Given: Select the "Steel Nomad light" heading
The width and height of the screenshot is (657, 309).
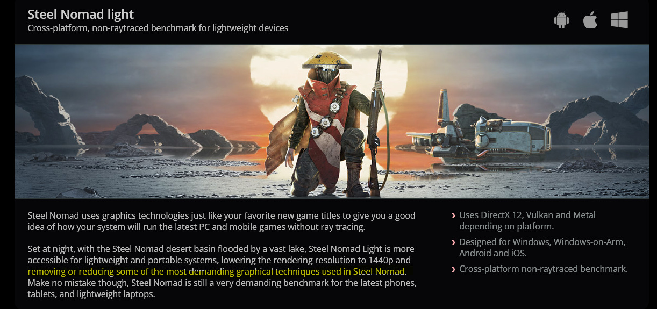Looking at the screenshot, I should tap(81, 15).
